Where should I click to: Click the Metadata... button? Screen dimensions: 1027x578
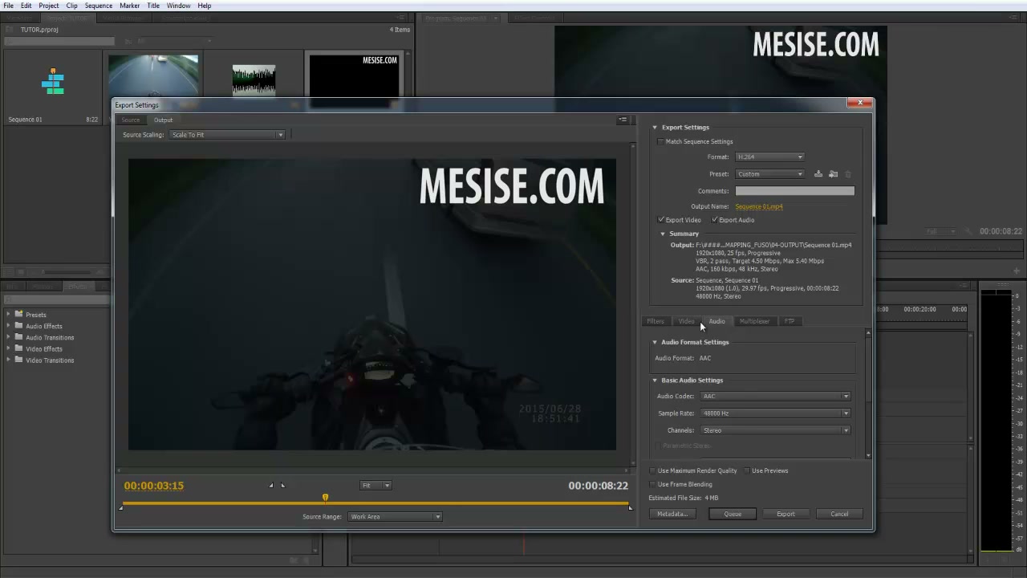tap(672, 514)
